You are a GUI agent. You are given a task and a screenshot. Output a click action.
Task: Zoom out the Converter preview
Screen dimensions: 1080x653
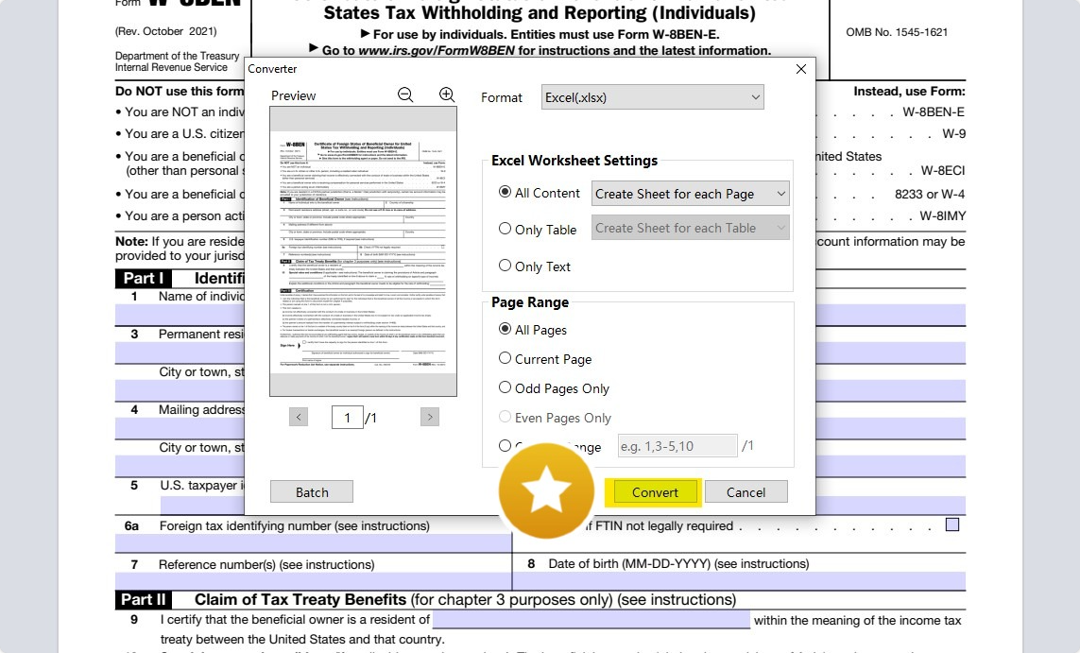coord(405,95)
